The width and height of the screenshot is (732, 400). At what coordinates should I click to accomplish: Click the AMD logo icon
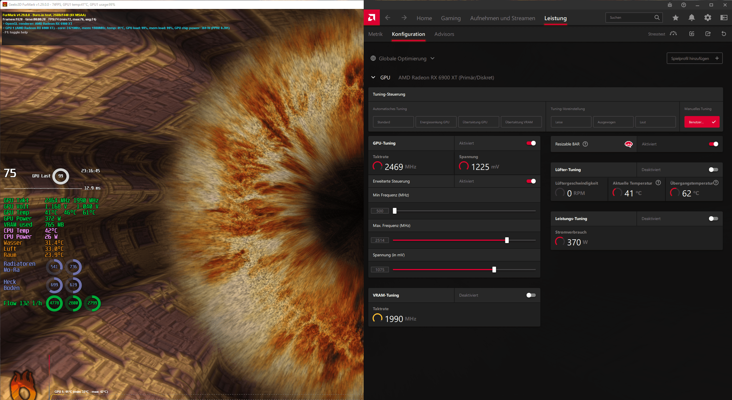pos(371,18)
